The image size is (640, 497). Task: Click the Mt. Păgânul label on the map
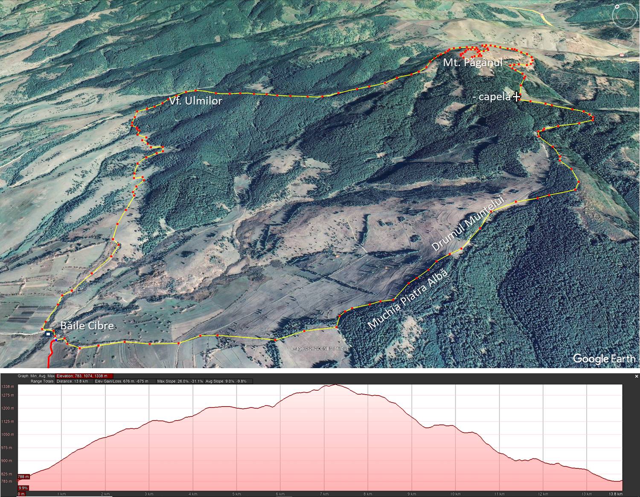(472, 63)
